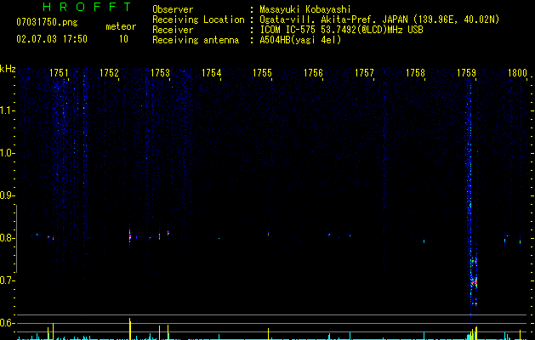The width and height of the screenshot is (535, 340).
Task: Click the Observer label
Action: (x=173, y=10)
